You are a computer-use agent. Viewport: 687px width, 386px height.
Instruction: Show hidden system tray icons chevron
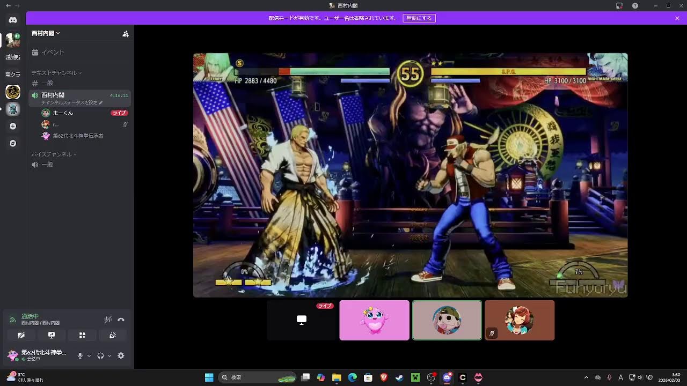point(586,377)
